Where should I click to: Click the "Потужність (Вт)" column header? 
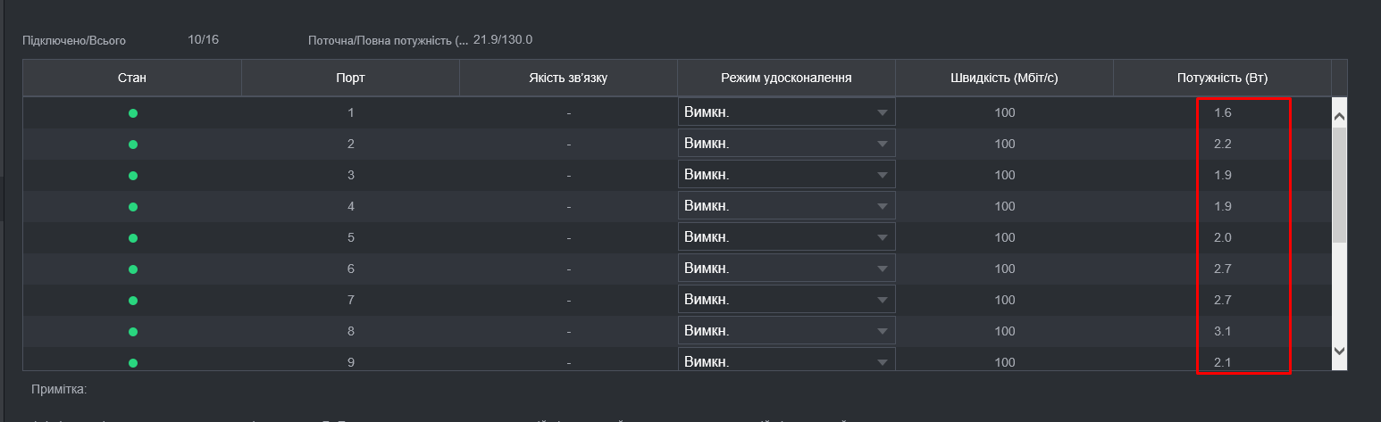(1222, 78)
